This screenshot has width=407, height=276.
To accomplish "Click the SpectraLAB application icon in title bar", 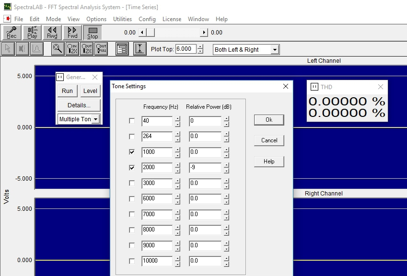I will [8, 7].
